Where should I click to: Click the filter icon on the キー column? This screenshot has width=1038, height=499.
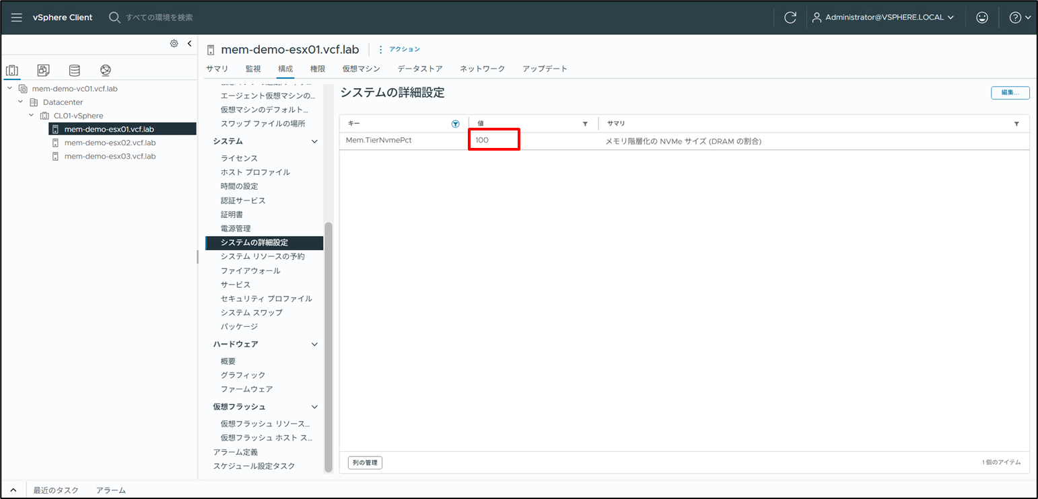(455, 123)
